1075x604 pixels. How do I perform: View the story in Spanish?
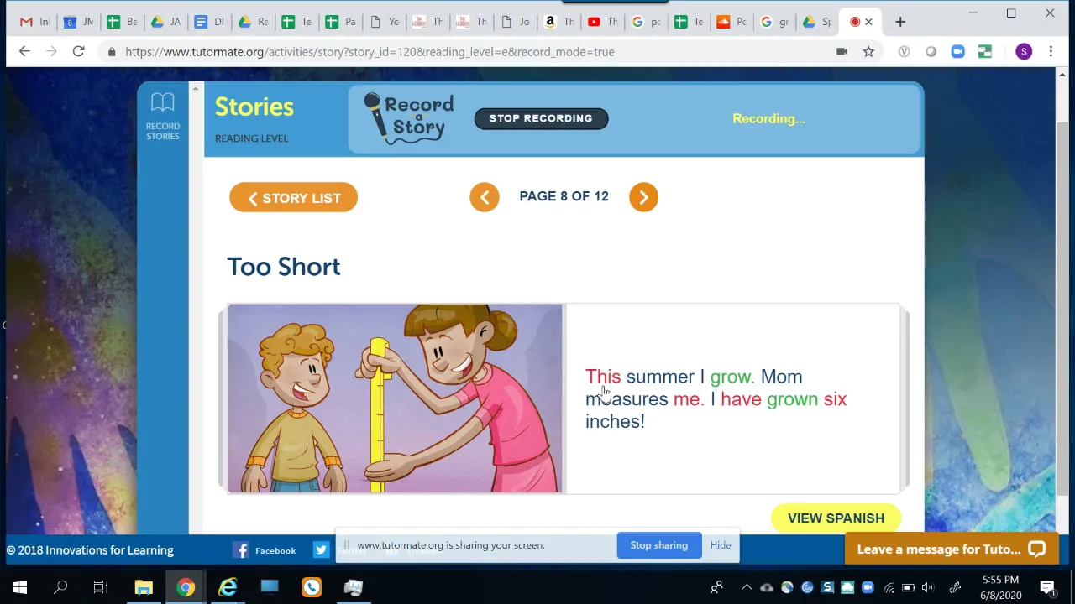[836, 518]
